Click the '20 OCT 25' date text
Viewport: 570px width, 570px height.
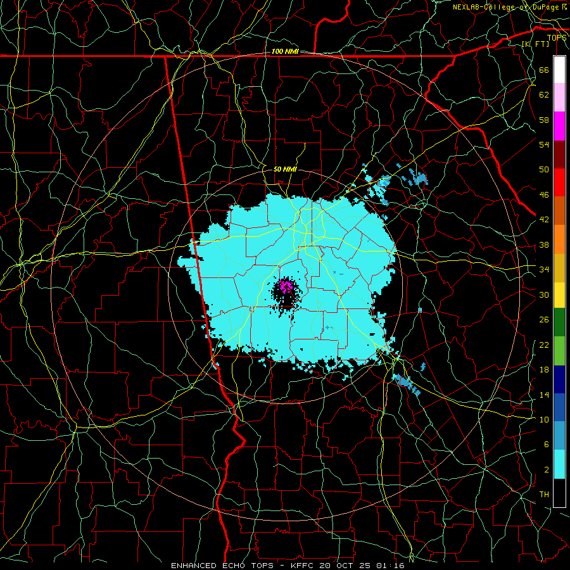pos(345,566)
